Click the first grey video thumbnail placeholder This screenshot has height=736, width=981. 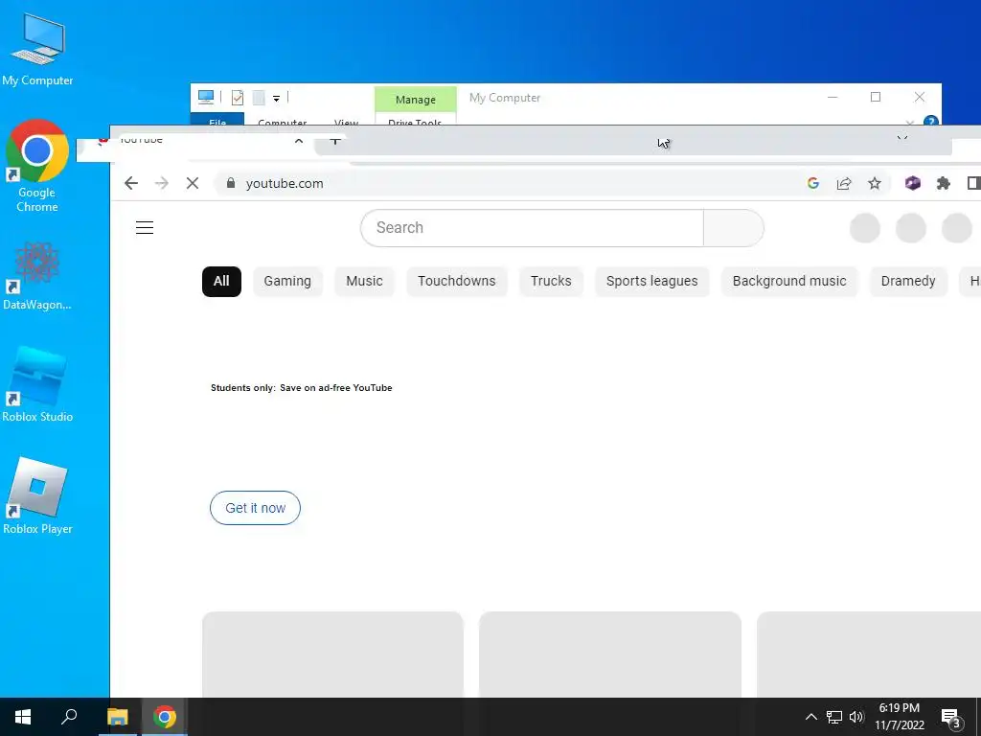click(332, 655)
